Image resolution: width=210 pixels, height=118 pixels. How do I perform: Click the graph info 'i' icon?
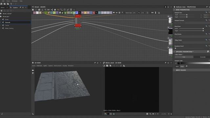click(42, 10)
